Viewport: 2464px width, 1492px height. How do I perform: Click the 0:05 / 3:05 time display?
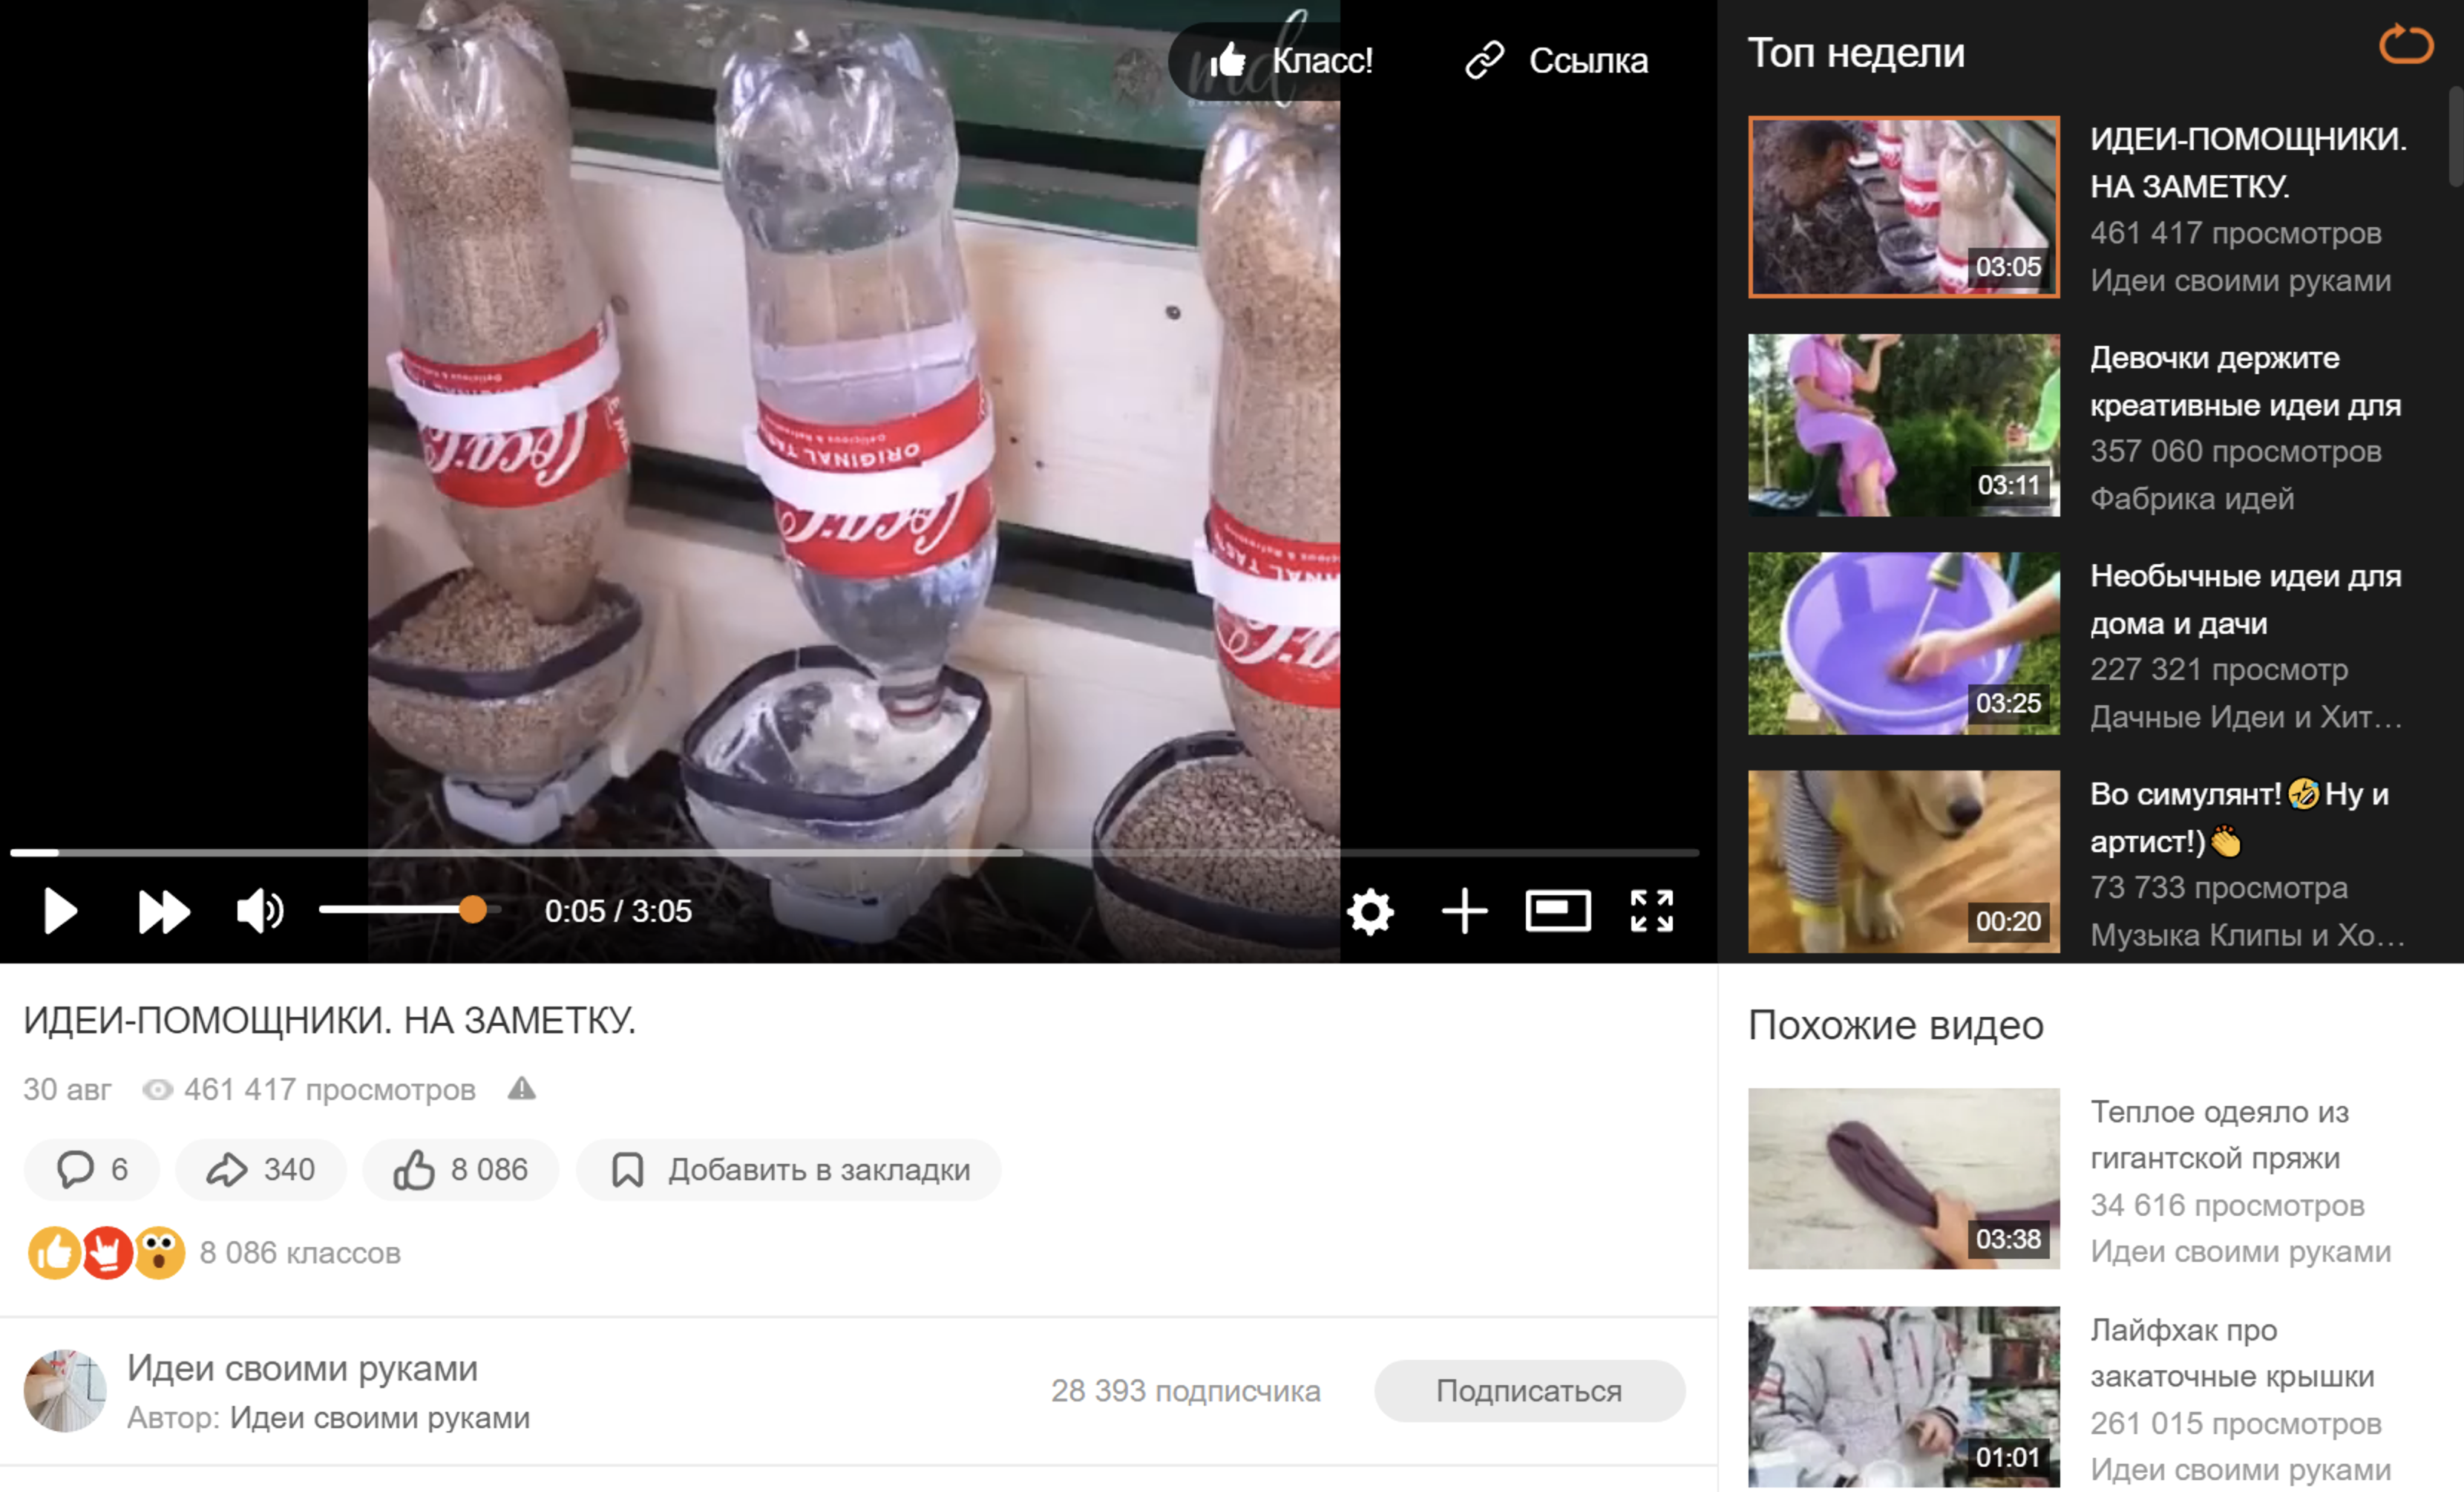tap(618, 911)
